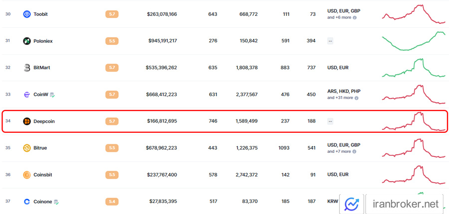Click CoinW's ARS, HKD, PHP fiat text
The width and height of the screenshot is (449, 214).
(344, 92)
